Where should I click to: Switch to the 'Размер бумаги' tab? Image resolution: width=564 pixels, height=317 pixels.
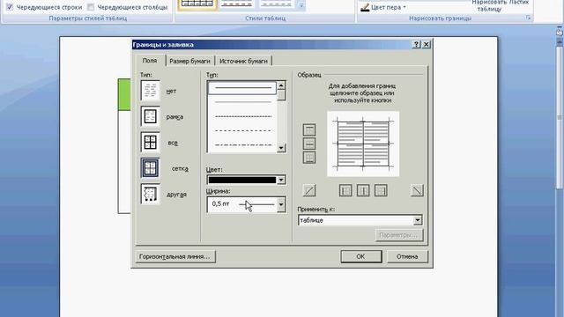189,61
